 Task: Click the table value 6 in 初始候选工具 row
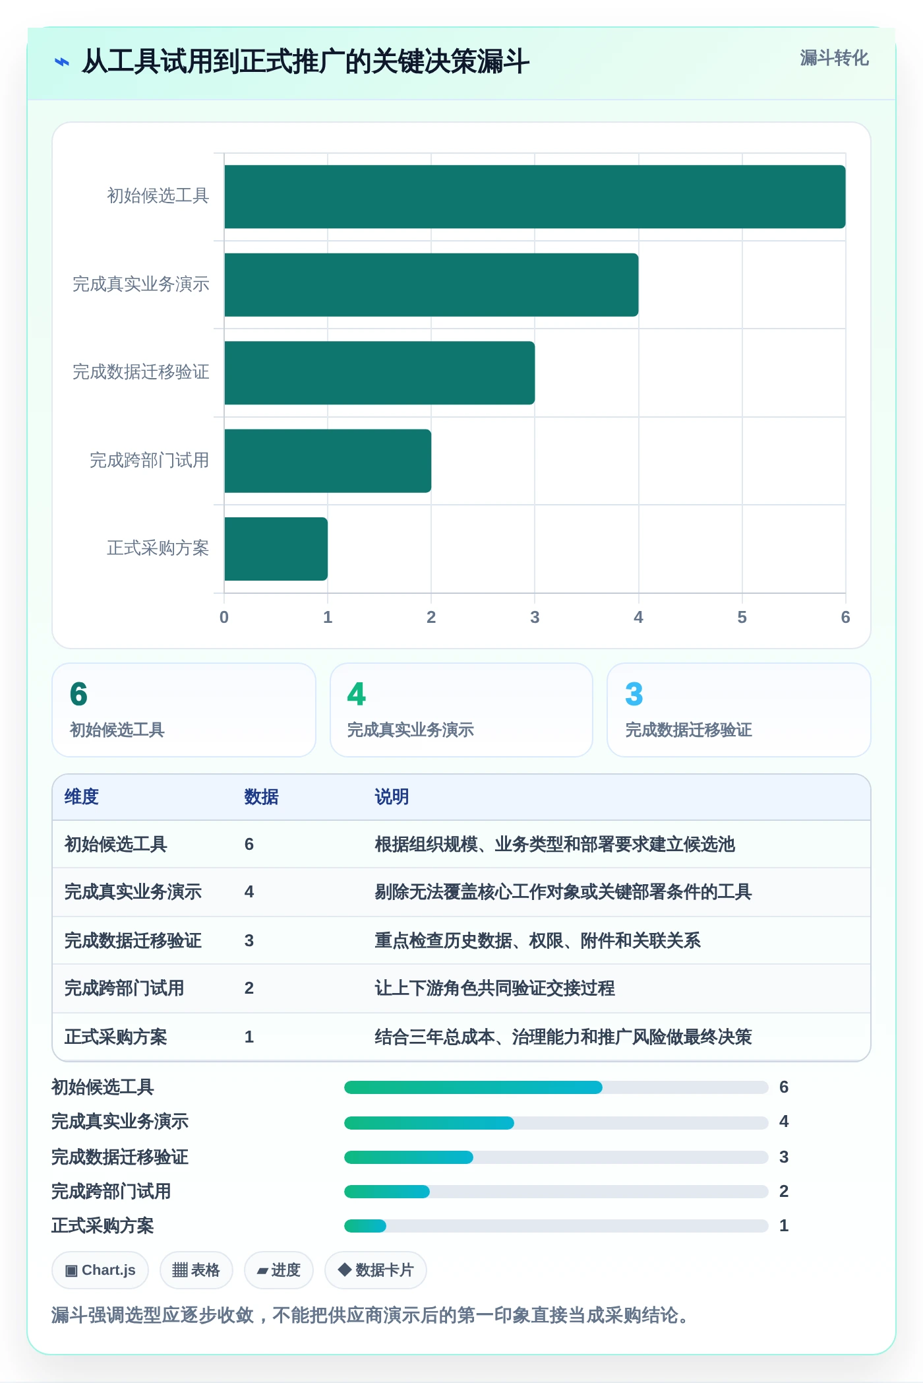pyautogui.click(x=249, y=845)
